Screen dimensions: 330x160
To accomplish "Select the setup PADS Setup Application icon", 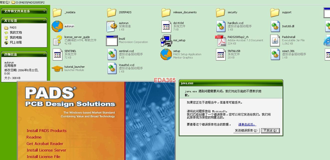I will [x=166, y=54].
